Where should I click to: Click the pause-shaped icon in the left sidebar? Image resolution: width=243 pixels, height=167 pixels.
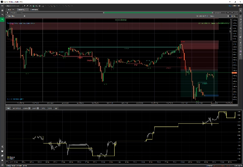tap(2, 11)
